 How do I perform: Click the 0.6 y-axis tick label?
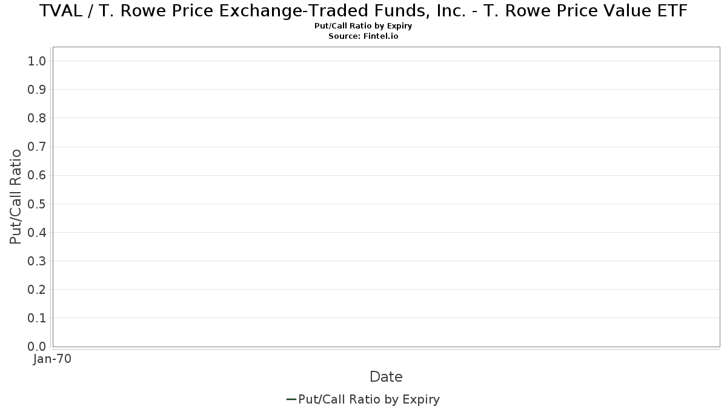37,175
